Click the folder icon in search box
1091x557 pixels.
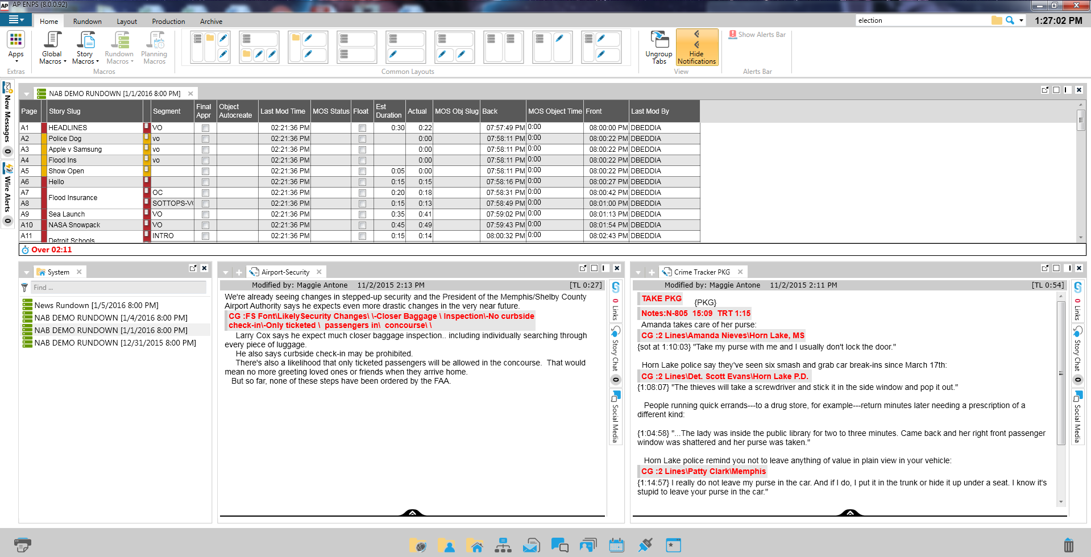[997, 20]
